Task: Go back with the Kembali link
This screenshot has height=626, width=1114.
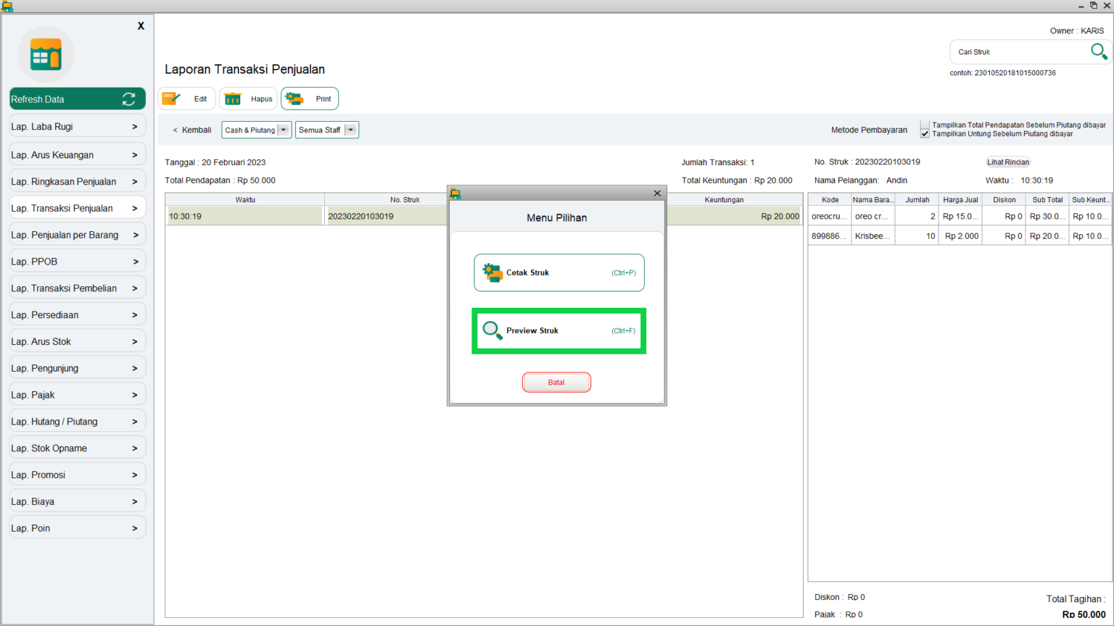Action: pos(192,130)
